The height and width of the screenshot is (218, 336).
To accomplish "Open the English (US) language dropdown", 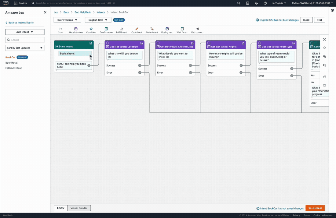I will [98, 20].
